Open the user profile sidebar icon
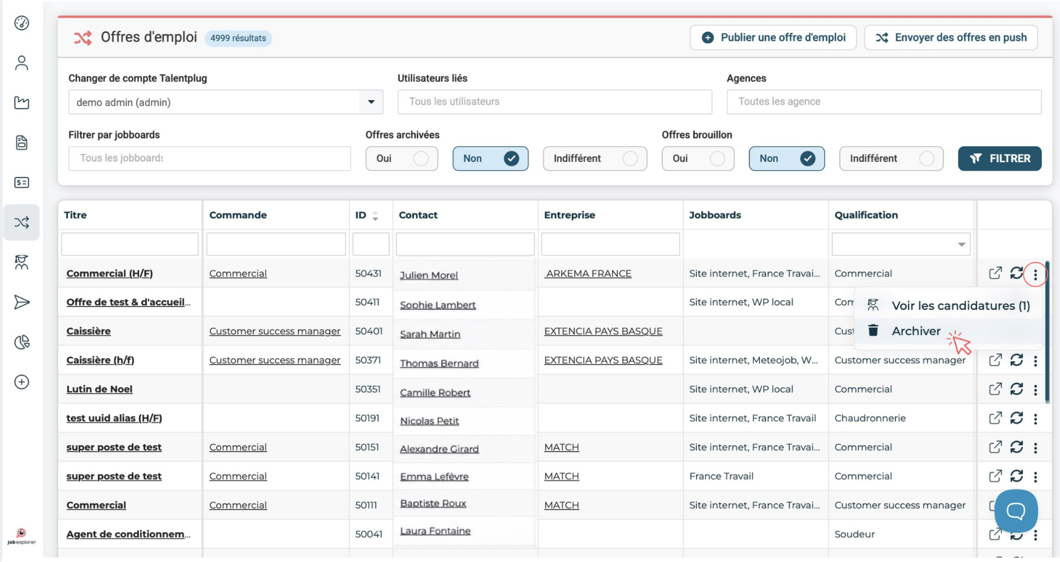1060x562 pixels. tap(22, 63)
